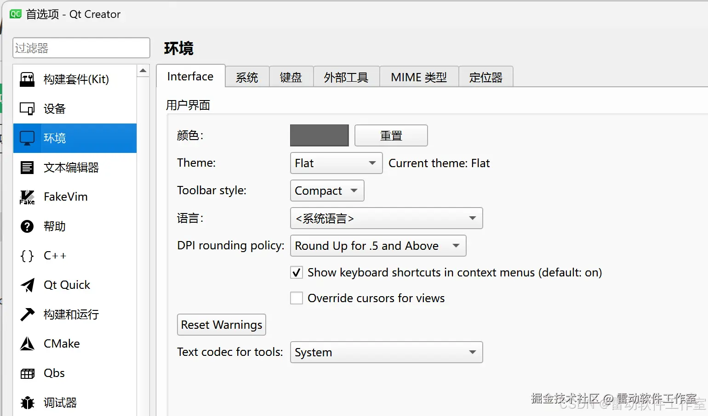Image resolution: width=708 pixels, height=416 pixels.
Task: Click the 'Current theme: Flat' text
Action: 439,163
